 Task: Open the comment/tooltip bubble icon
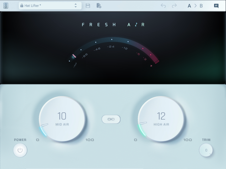pos(216,6)
